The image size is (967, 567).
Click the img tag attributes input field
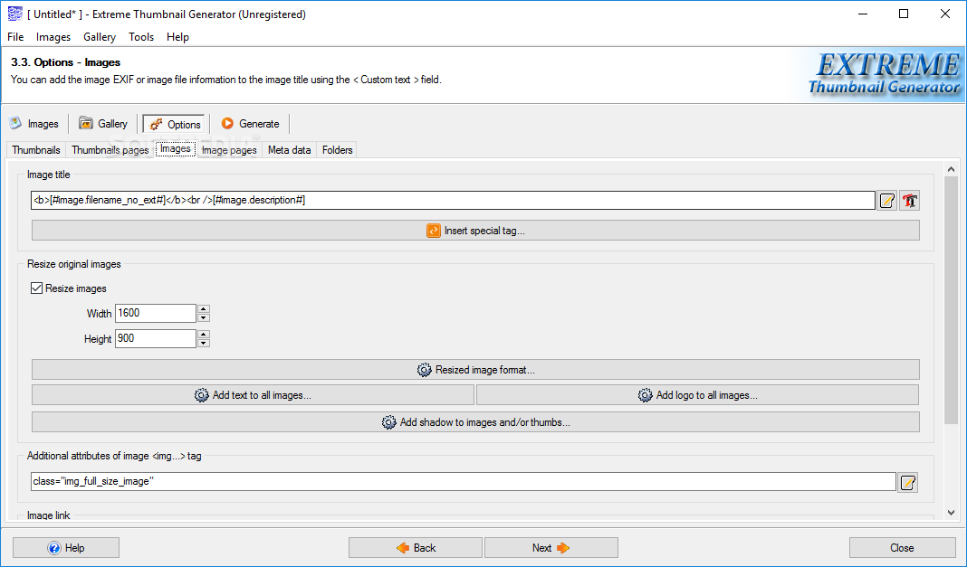(x=464, y=481)
